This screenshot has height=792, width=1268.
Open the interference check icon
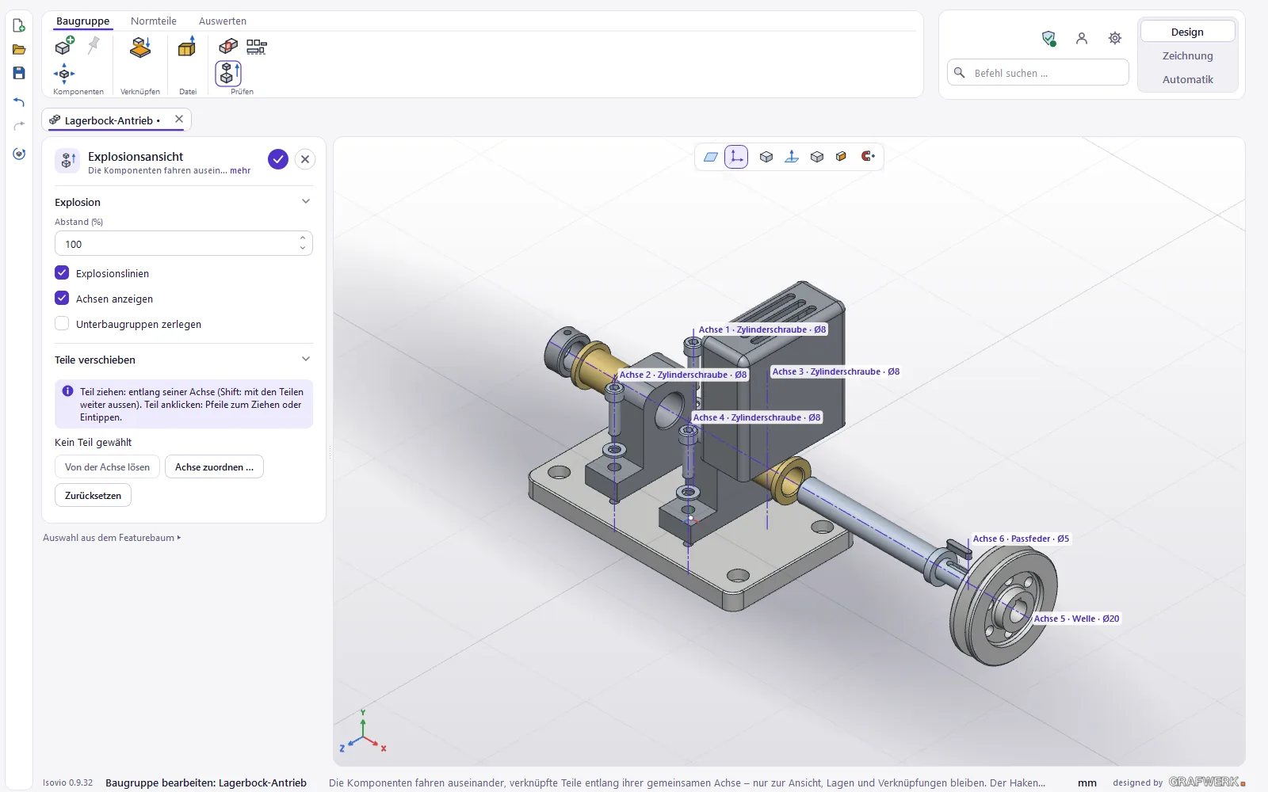(x=228, y=46)
